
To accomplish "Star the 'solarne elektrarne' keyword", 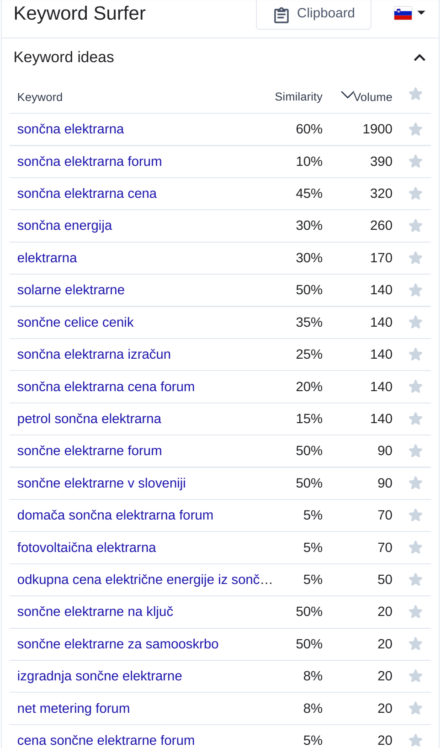I will pyautogui.click(x=415, y=290).
